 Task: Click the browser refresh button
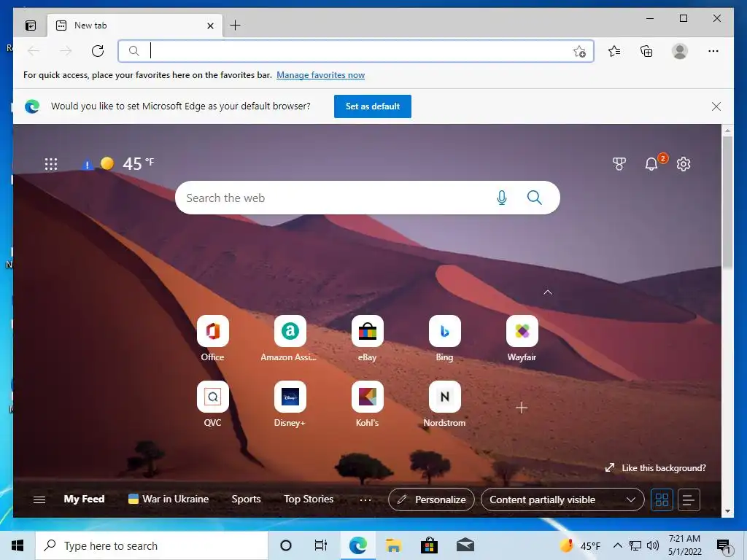(98, 51)
